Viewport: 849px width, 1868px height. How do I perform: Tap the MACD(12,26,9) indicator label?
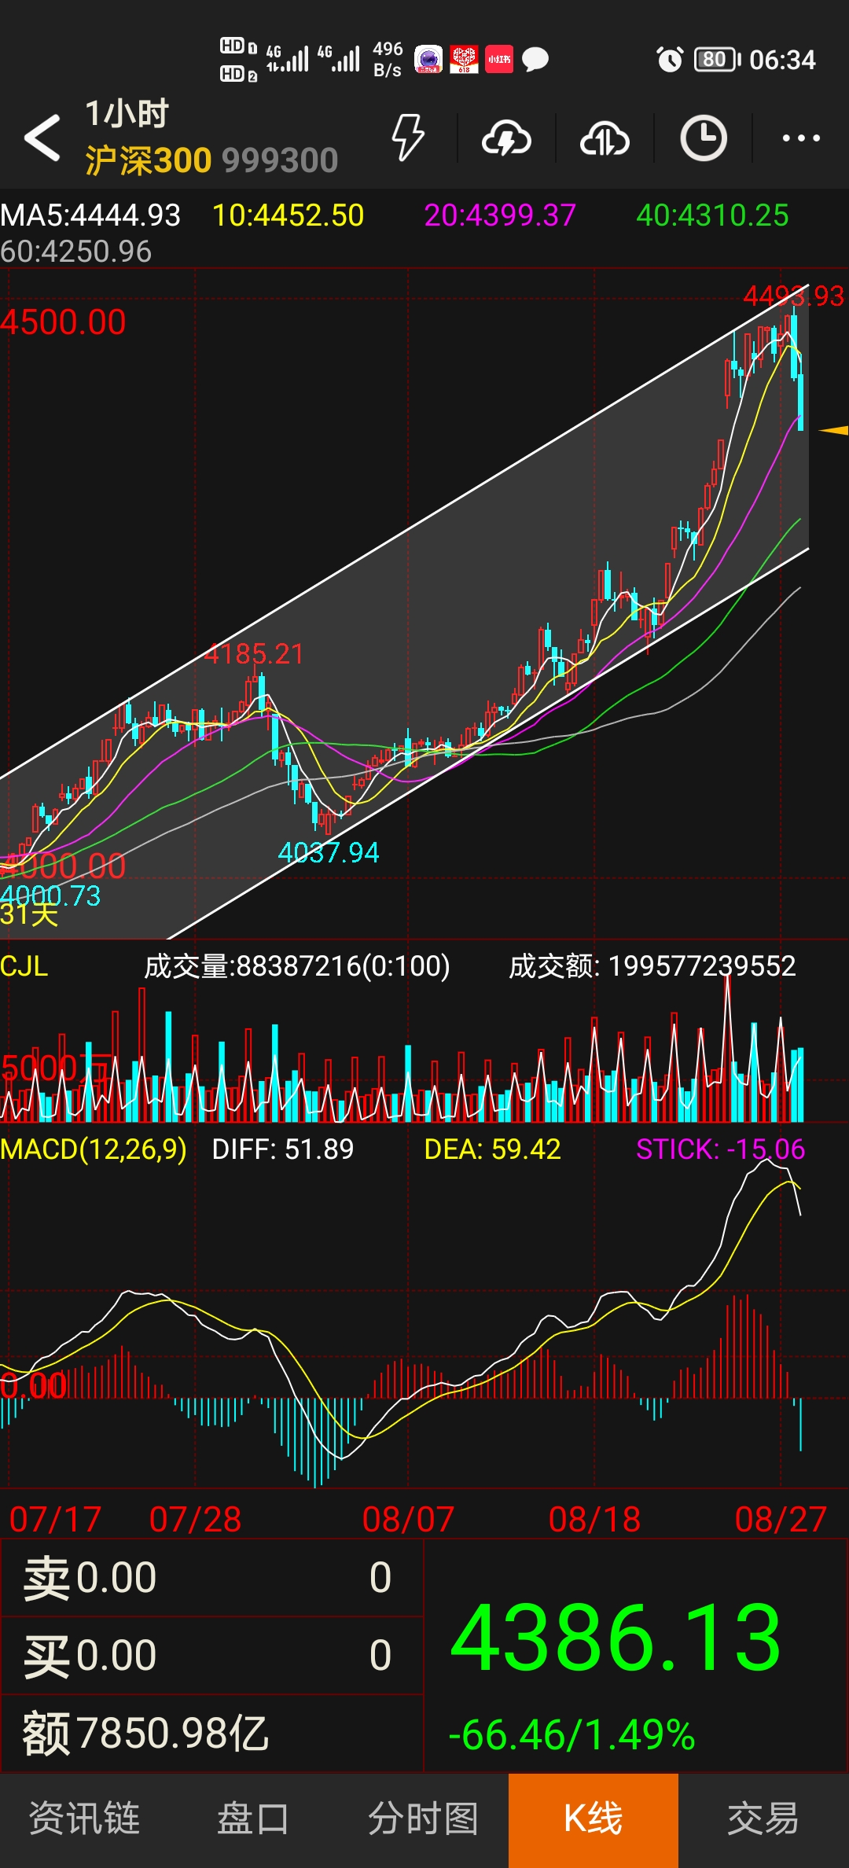[94, 1149]
